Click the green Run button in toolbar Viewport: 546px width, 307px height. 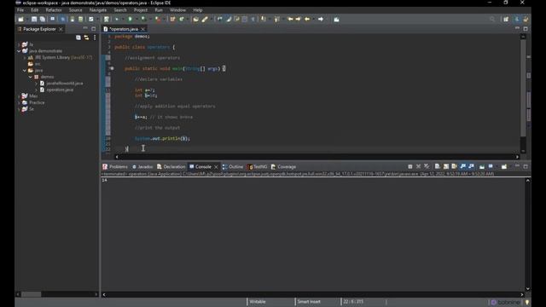coord(130,20)
